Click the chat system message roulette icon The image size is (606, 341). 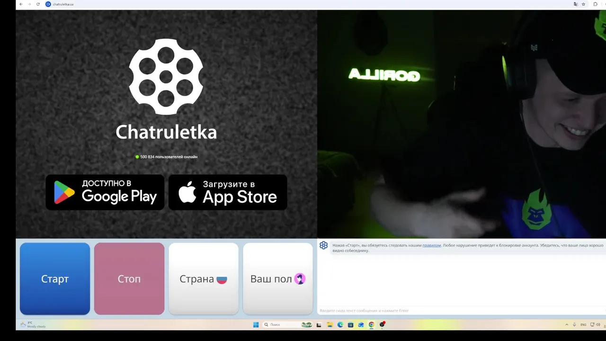(x=323, y=245)
